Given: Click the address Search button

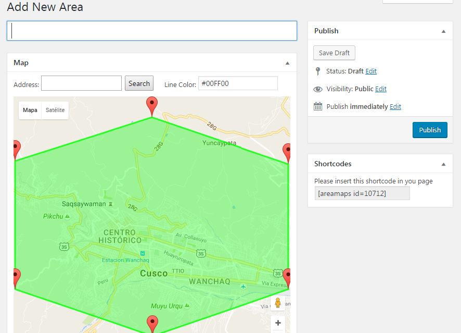Looking at the screenshot, I should coord(139,83).
